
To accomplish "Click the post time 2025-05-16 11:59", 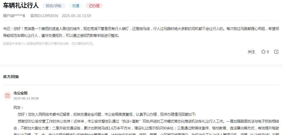I will (76, 16).
